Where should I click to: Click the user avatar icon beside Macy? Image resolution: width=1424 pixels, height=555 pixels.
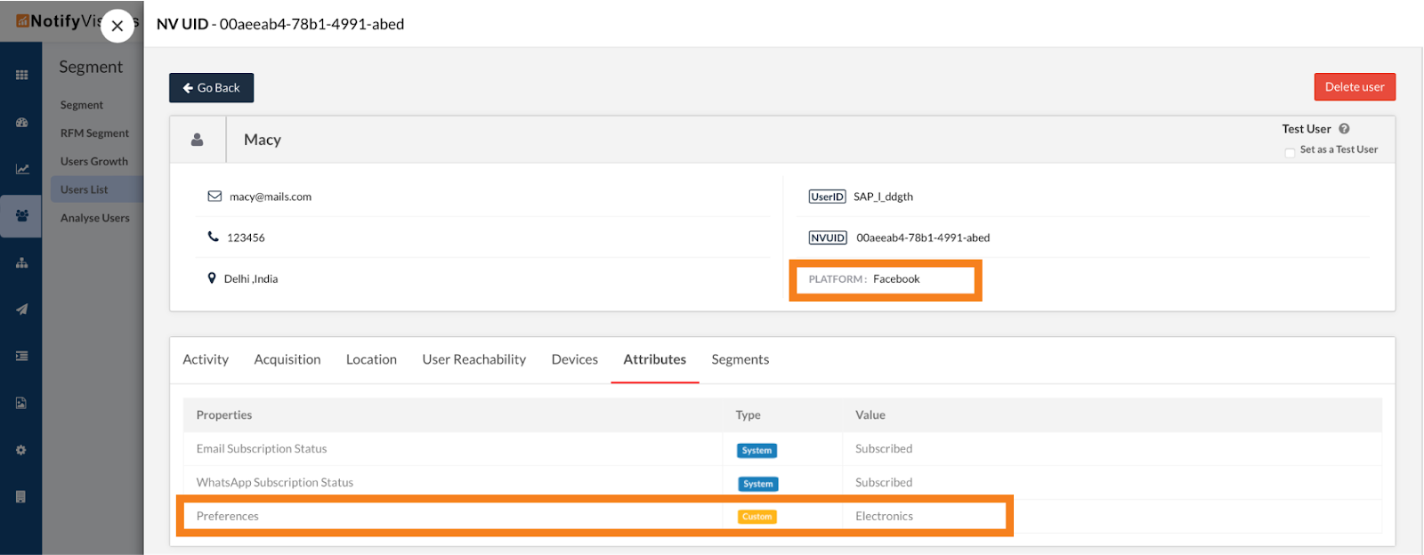[198, 140]
